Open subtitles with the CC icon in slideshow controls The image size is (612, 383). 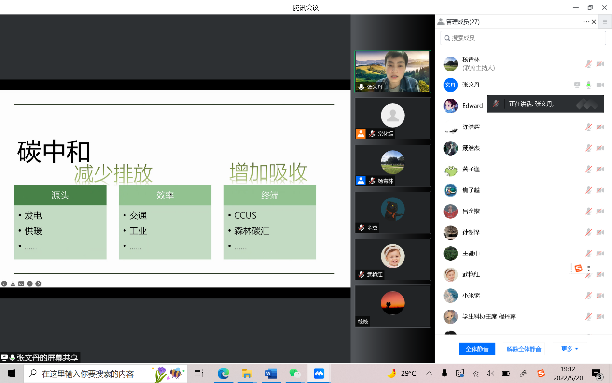point(21,284)
